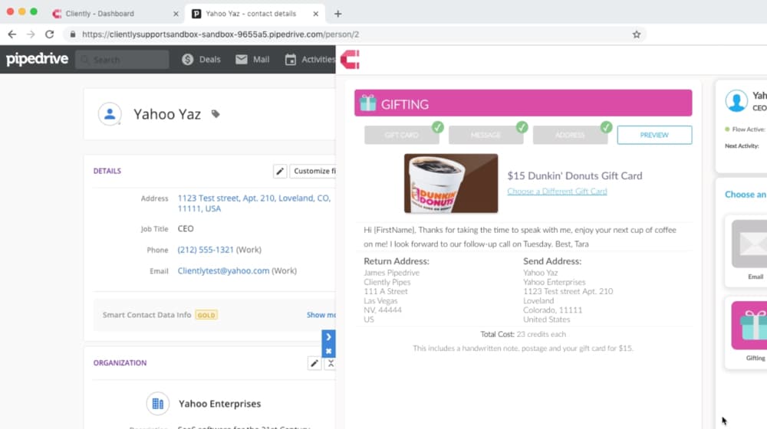767x429 pixels.
Task: Click the DETAILS section heading
Action: pos(107,171)
